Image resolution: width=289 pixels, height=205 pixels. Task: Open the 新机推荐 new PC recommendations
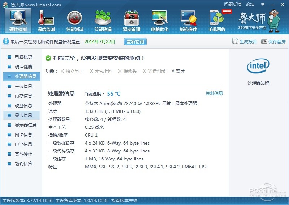pos(188,21)
